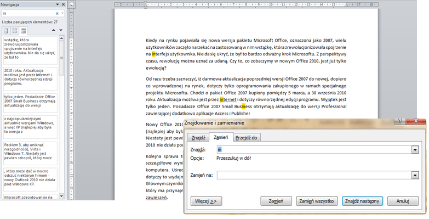Click the Więcej >> button
The height and width of the screenshot is (219, 429).
pos(206,201)
